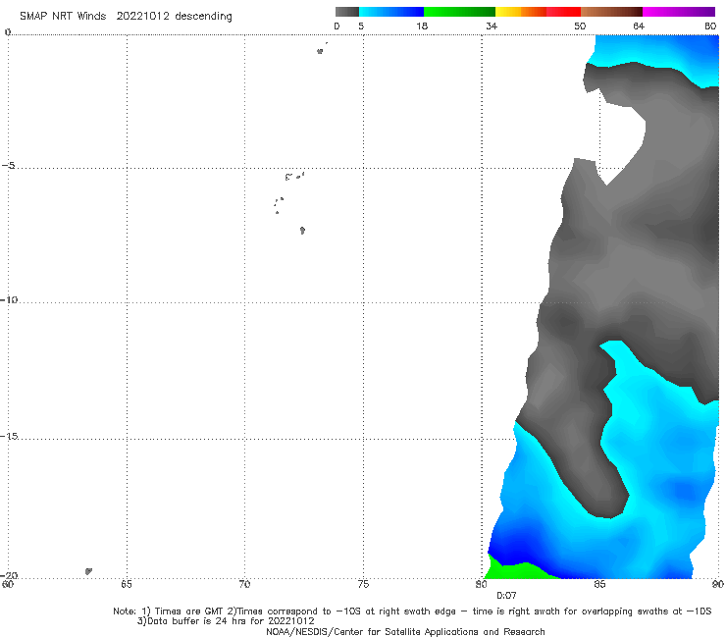
Task: Click the island at about 7S, 72E
Action: pos(302,230)
